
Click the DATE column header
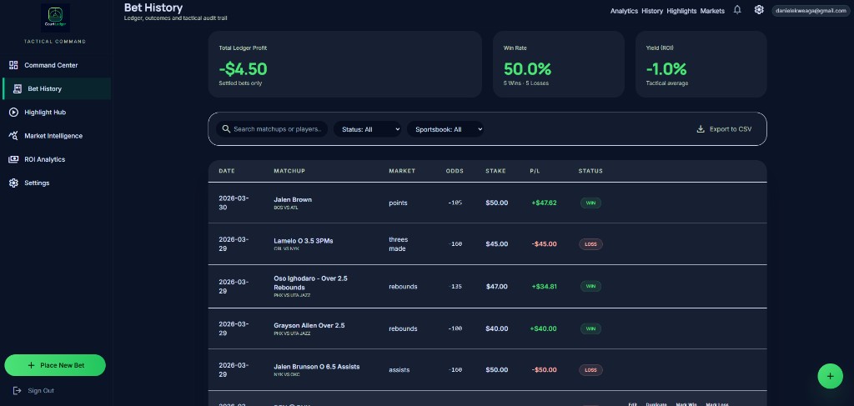coord(227,171)
